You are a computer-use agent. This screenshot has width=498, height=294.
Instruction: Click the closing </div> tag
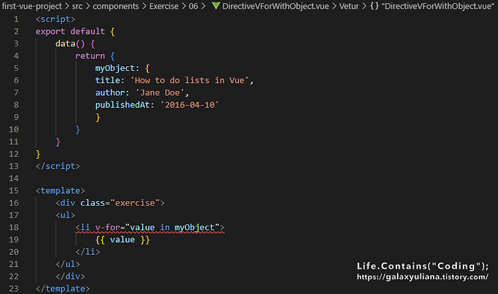tap(70, 277)
